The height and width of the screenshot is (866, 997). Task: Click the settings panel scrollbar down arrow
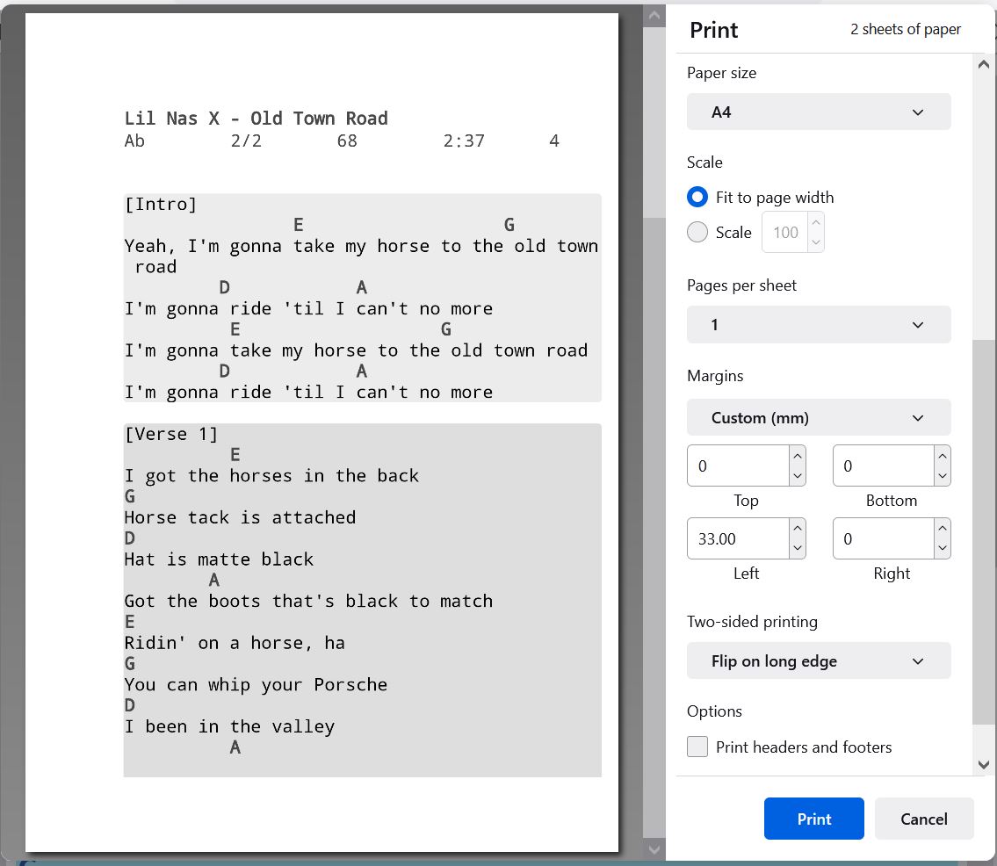[983, 765]
